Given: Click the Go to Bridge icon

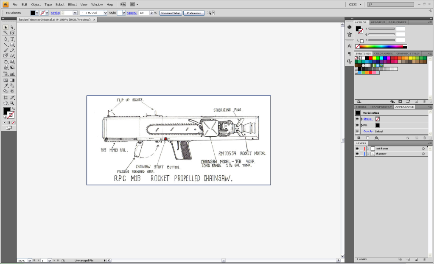Looking at the screenshot, I should [123, 4].
